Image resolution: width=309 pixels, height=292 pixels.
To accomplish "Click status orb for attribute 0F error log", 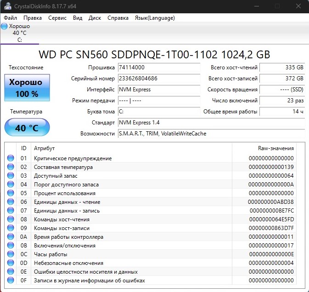I will coord(11,281).
